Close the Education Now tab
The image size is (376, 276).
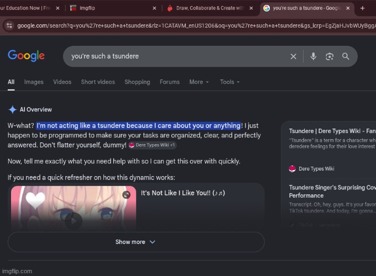coord(58,8)
